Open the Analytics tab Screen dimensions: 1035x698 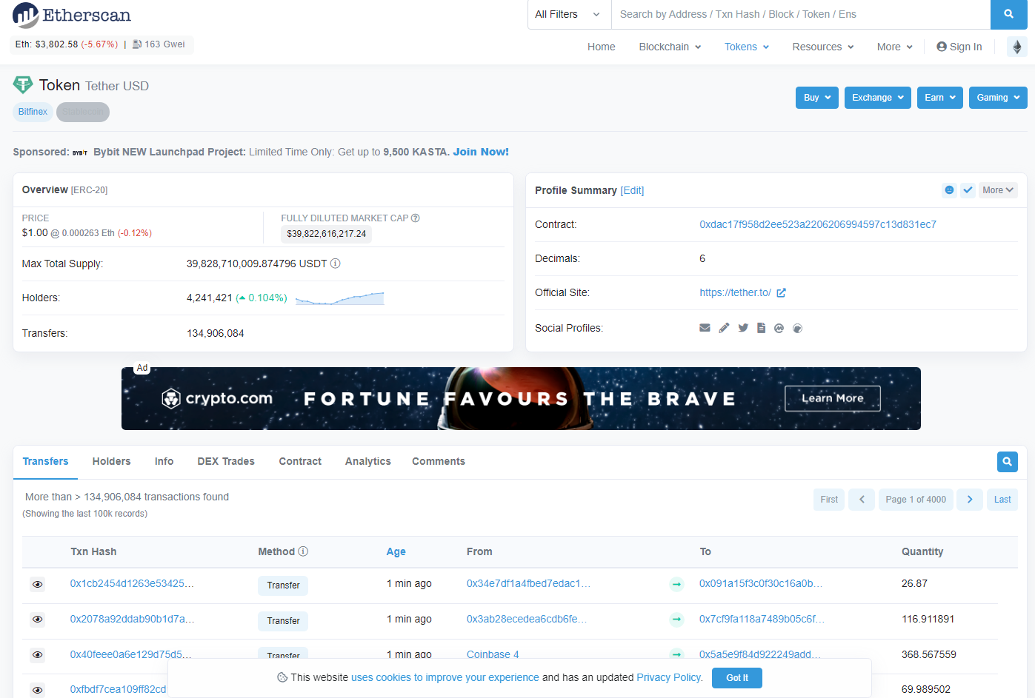(x=367, y=461)
